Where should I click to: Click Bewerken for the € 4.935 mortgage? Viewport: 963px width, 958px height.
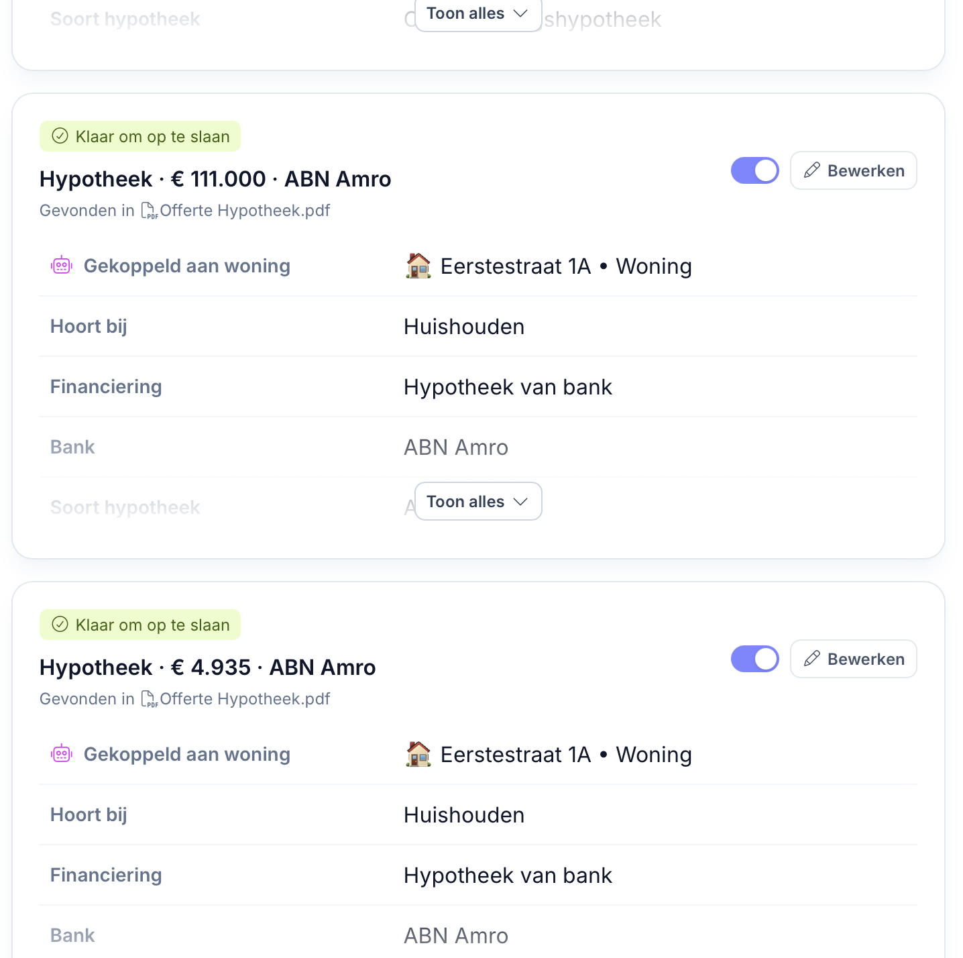[x=853, y=659]
